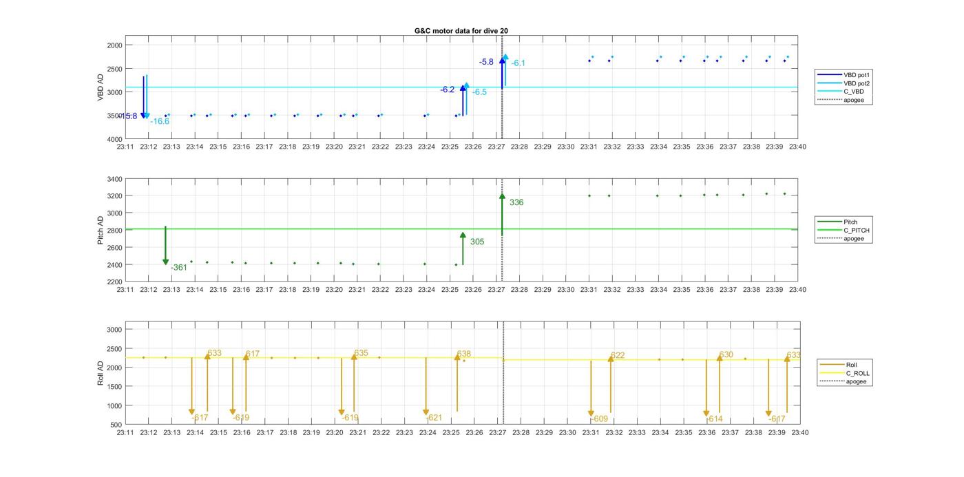Image resolution: width=964 pixels, height=477 pixels.
Task: Click the '638' value label in Roll plot
Action: click(464, 354)
